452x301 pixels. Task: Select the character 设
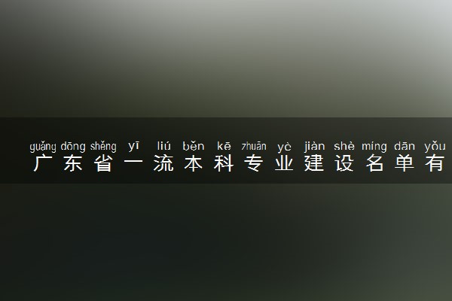point(344,163)
